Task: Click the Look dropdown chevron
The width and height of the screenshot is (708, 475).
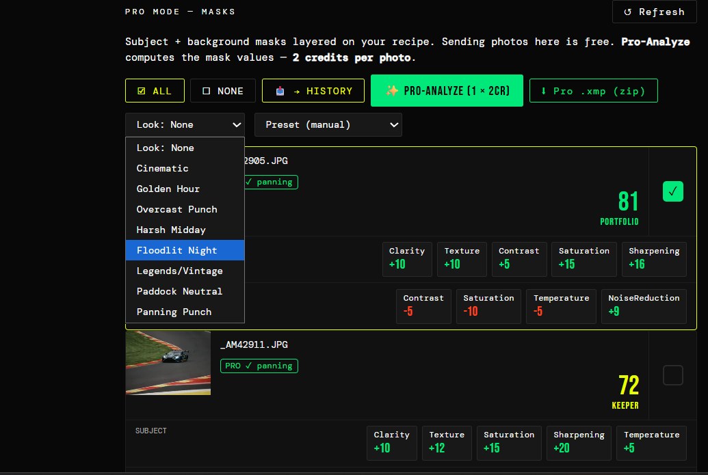Action: (237, 125)
